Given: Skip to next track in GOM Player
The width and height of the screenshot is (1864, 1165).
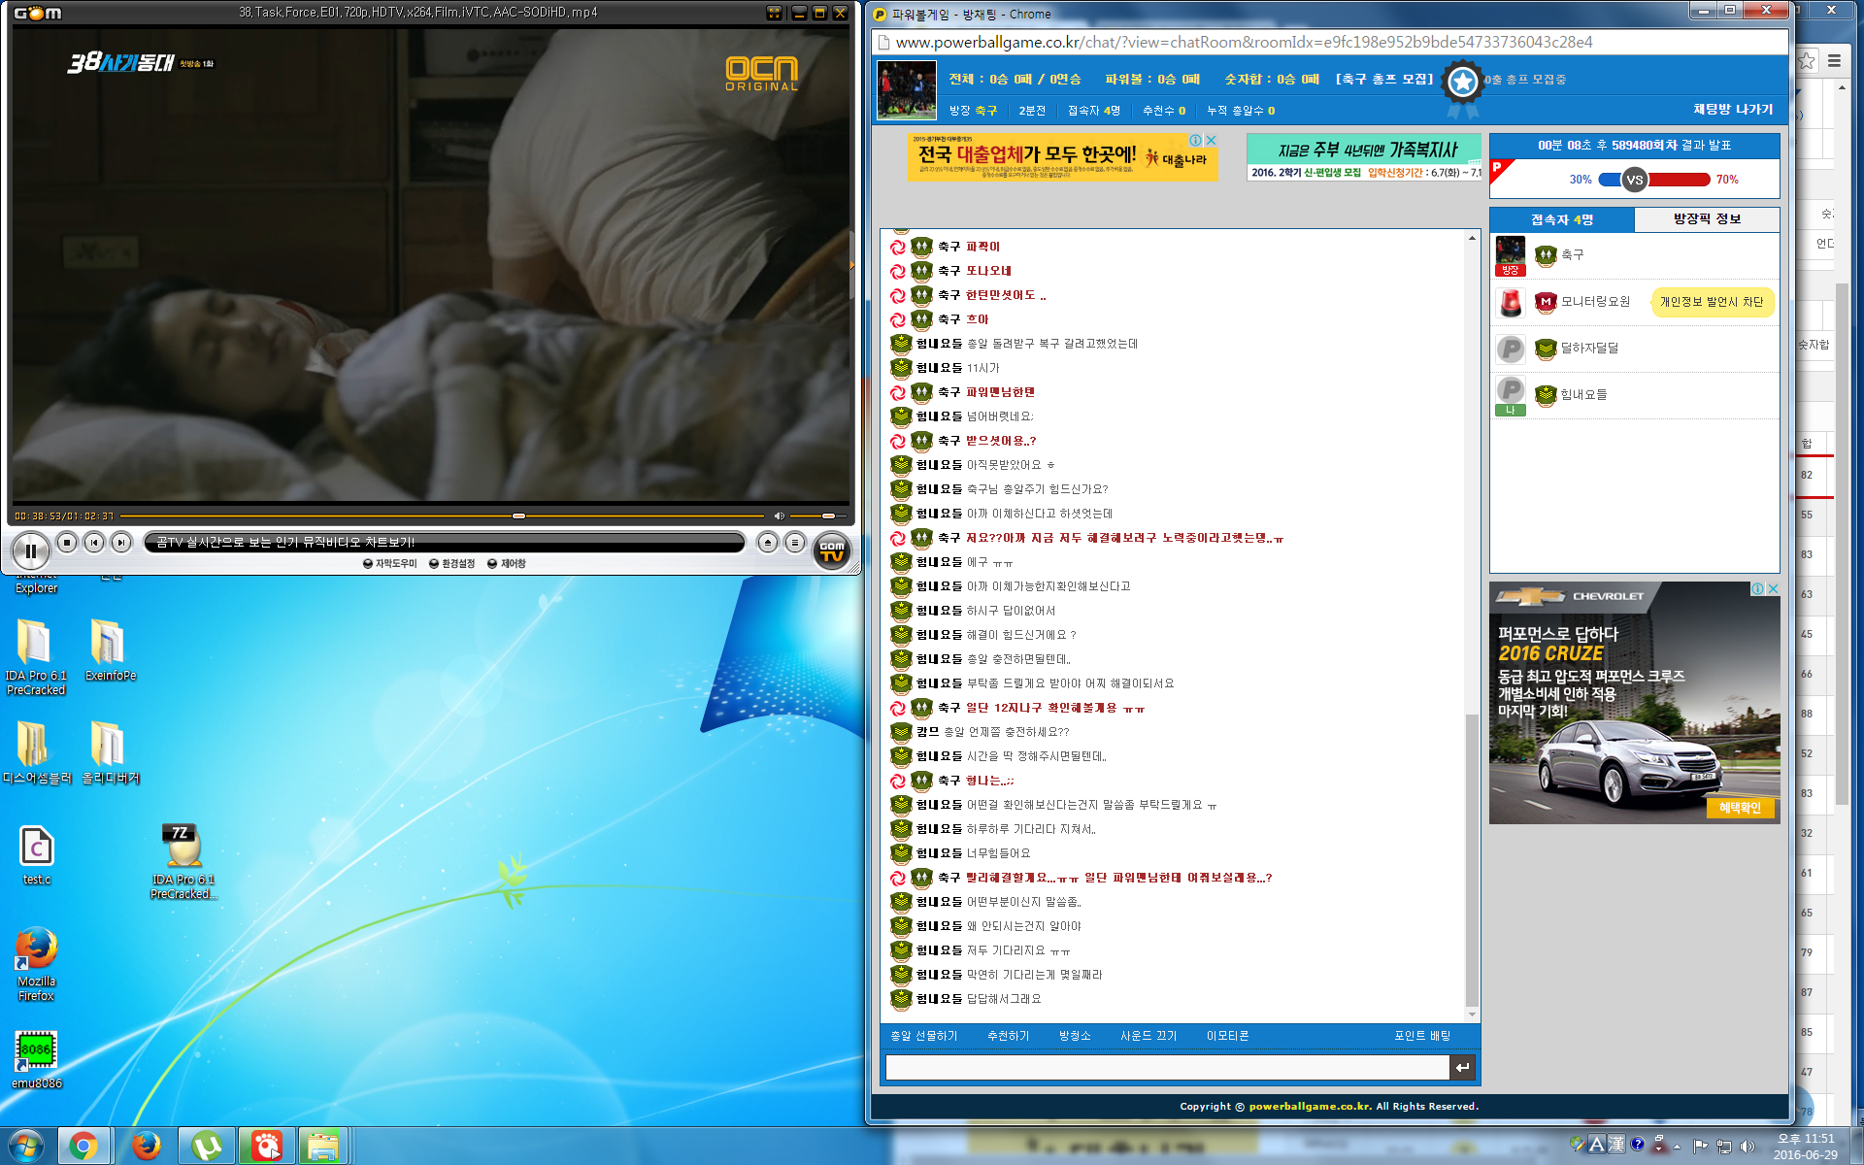Looking at the screenshot, I should point(121,543).
